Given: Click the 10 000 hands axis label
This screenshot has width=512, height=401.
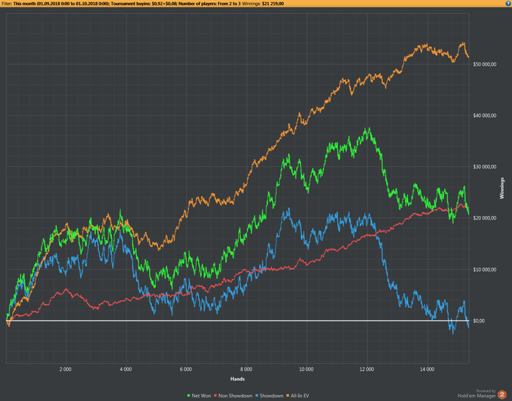Looking at the screenshot, I should click(x=306, y=370).
